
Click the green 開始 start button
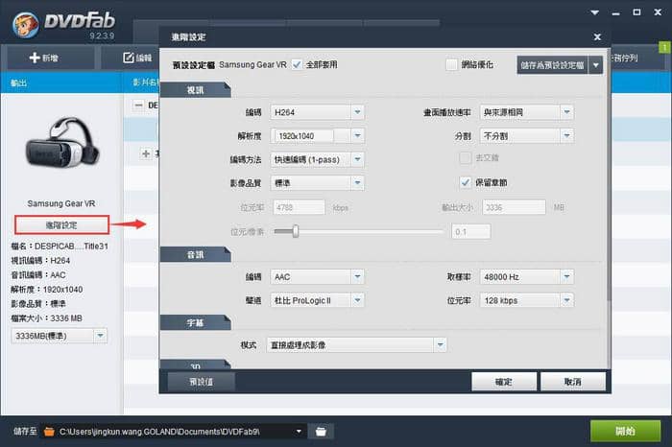625,431
